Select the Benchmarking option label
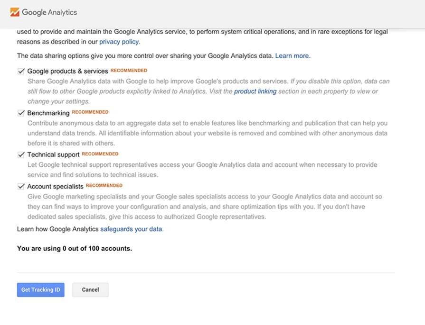Image resolution: width=425 pixels, height=325 pixels. click(48, 113)
